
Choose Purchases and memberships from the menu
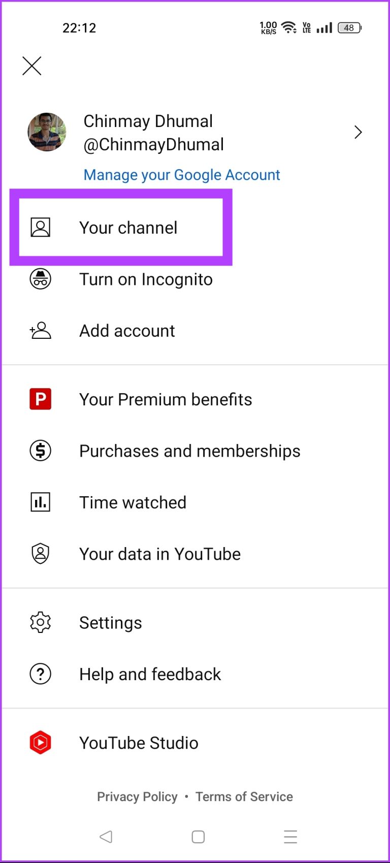point(189,451)
